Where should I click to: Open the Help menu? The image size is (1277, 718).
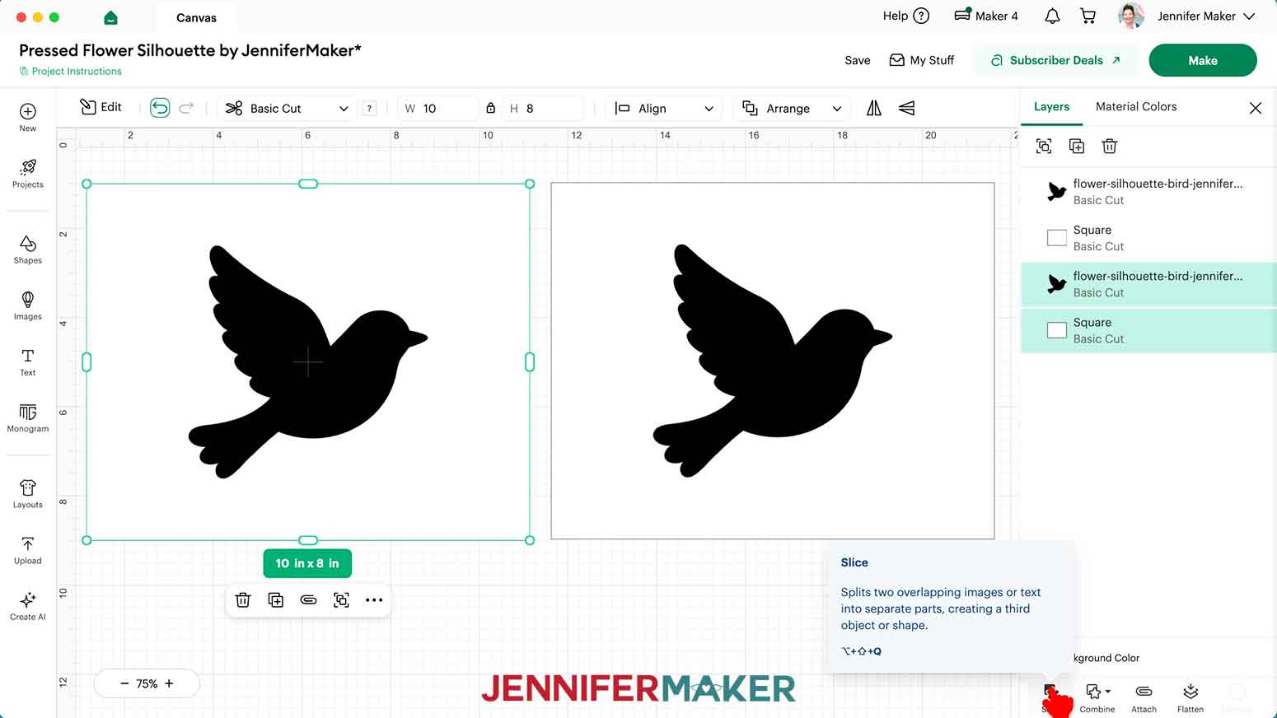click(905, 16)
